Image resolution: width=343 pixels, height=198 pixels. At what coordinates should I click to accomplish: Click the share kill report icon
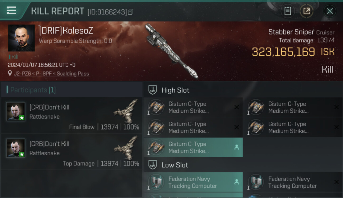[307, 11]
